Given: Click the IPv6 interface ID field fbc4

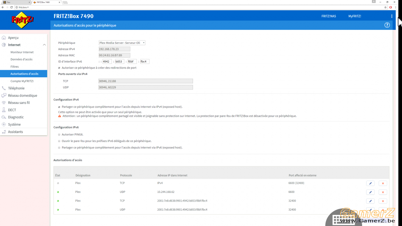Looking at the screenshot, I should 145,62.
